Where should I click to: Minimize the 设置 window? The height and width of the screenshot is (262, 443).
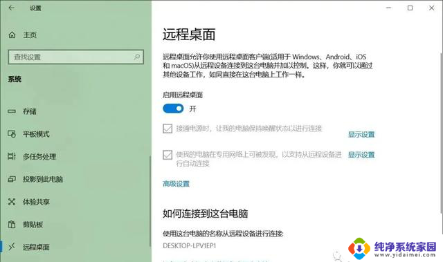coord(389,8)
